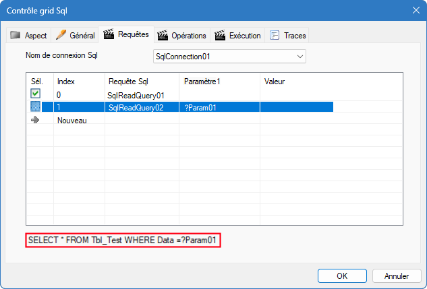Uncheck the checkbox for SqlReadQuery01 row
This screenshot has width=427, height=289.
click(x=36, y=94)
